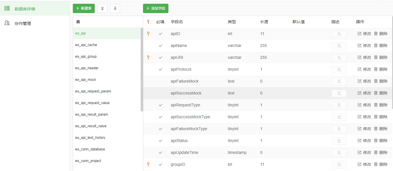Click the description field for apiSuccessMock
393x171 pixels.
pos(339,93)
